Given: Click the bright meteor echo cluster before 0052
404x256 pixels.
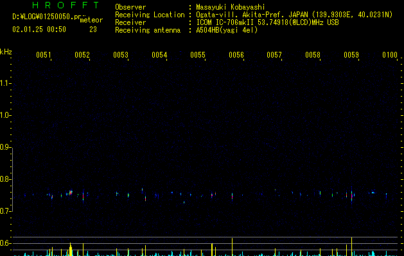Looking at the screenshot, I should click(71, 193).
